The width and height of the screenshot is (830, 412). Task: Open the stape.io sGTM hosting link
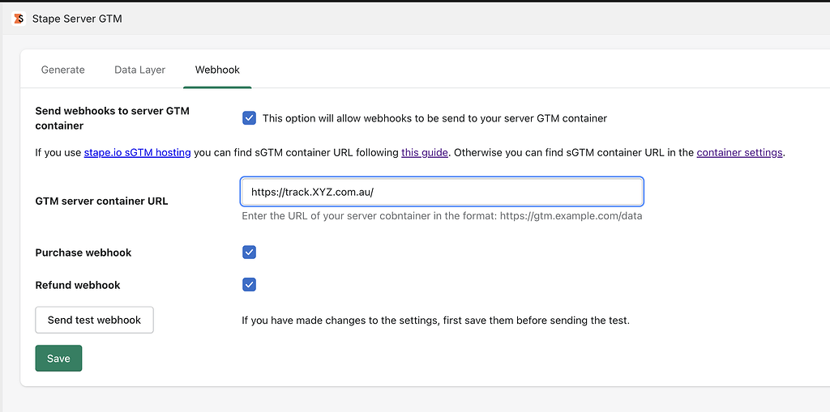[138, 153]
